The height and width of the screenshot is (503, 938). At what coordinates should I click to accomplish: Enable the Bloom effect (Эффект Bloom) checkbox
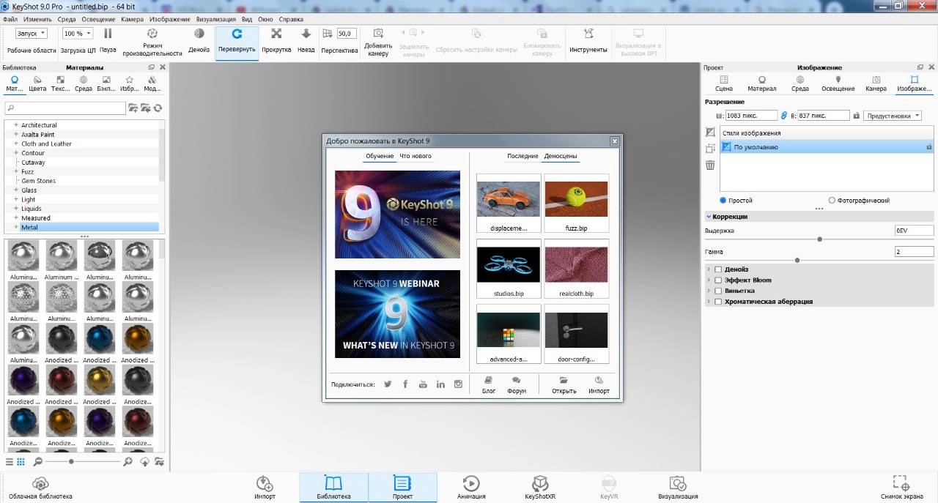tap(718, 280)
